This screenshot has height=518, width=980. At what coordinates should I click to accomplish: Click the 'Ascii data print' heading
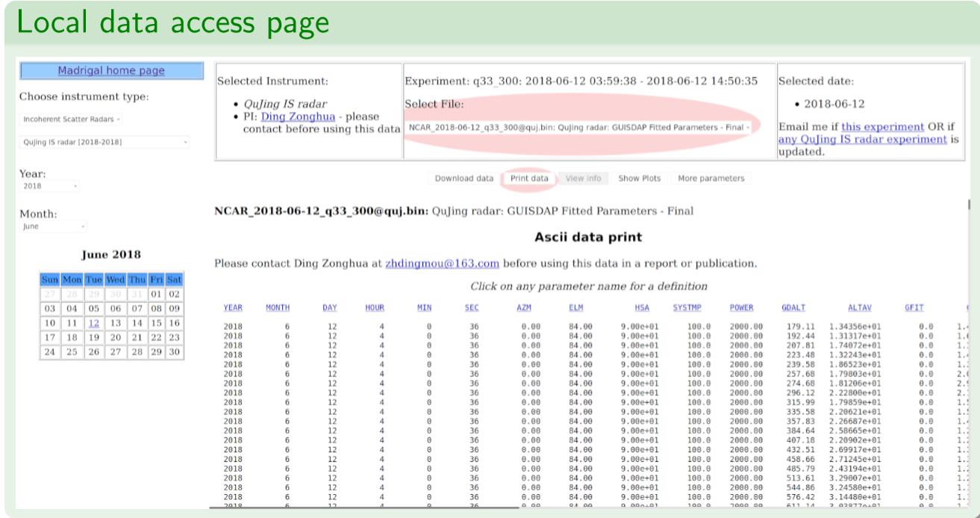coord(588,237)
